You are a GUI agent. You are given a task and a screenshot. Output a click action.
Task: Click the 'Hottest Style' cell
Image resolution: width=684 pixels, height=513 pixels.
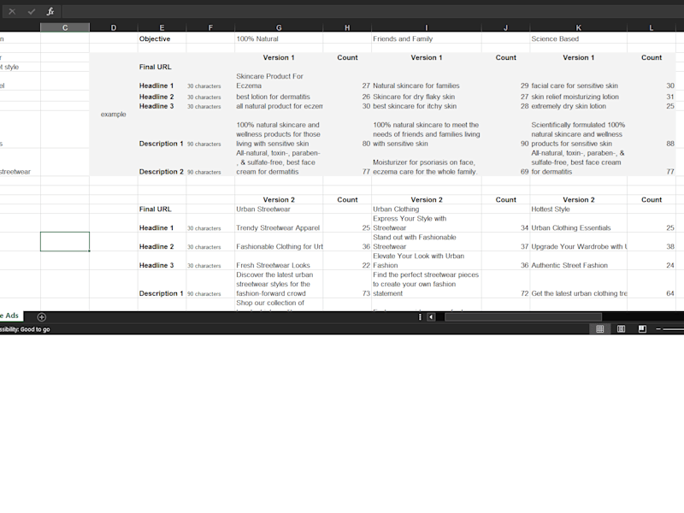pyautogui.click(x=579, y=209)
